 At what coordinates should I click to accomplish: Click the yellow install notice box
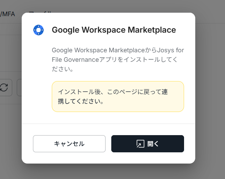point(118,97)
